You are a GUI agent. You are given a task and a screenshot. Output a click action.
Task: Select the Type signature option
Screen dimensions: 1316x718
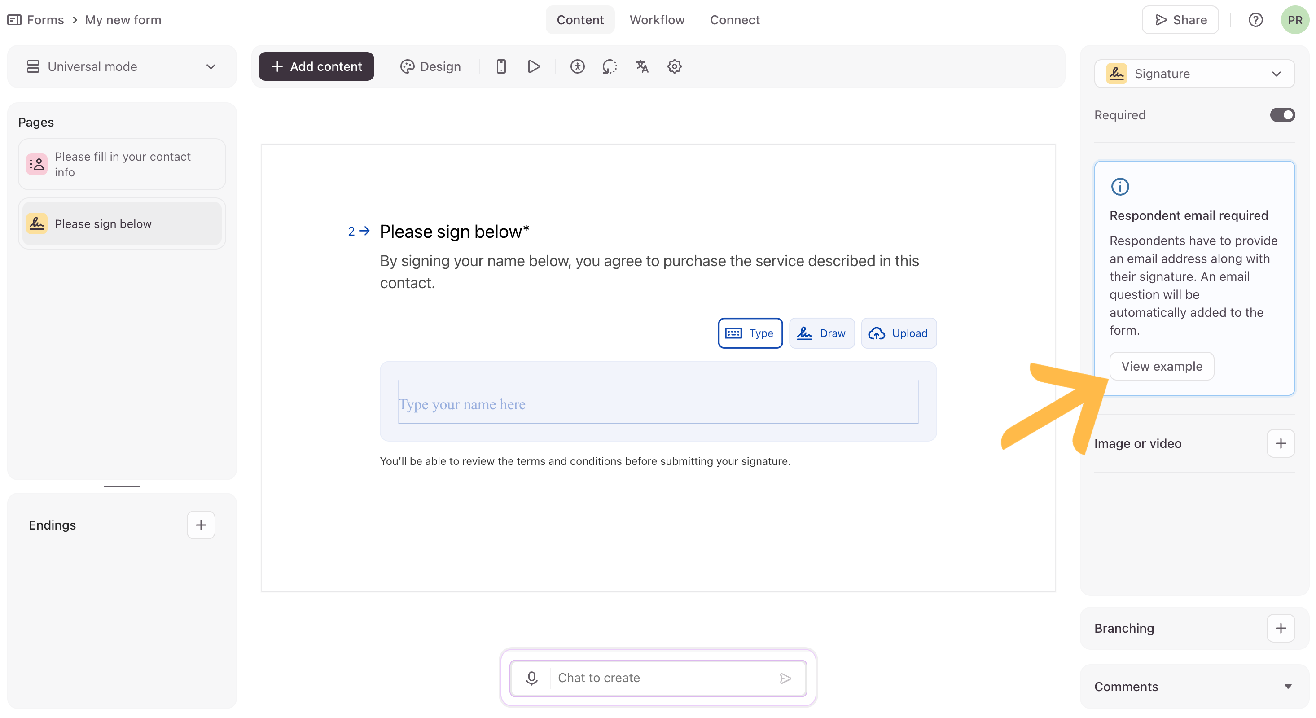click(x=750, y=333)
